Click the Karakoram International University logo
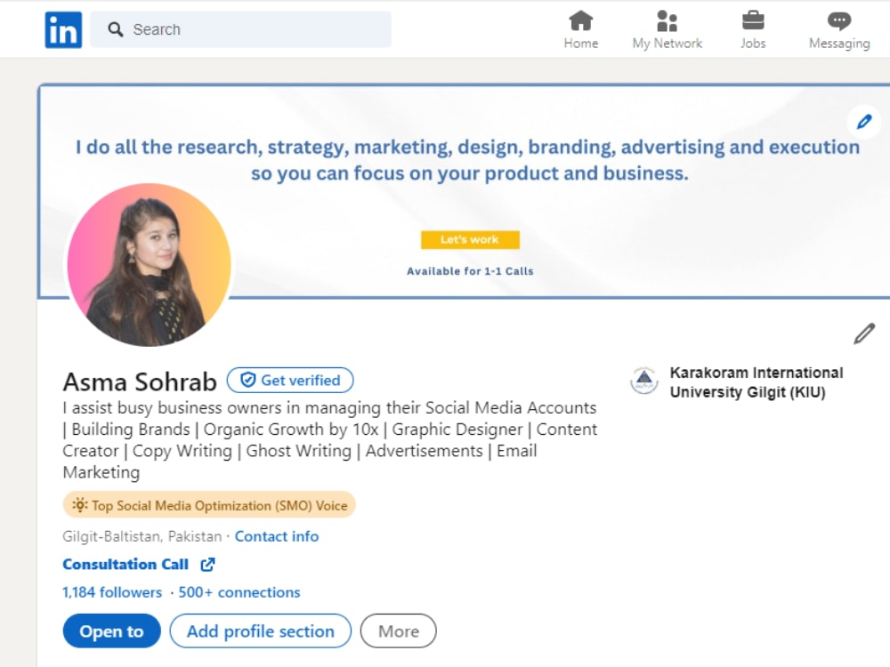The image size is (890, 667). [644, 382]
